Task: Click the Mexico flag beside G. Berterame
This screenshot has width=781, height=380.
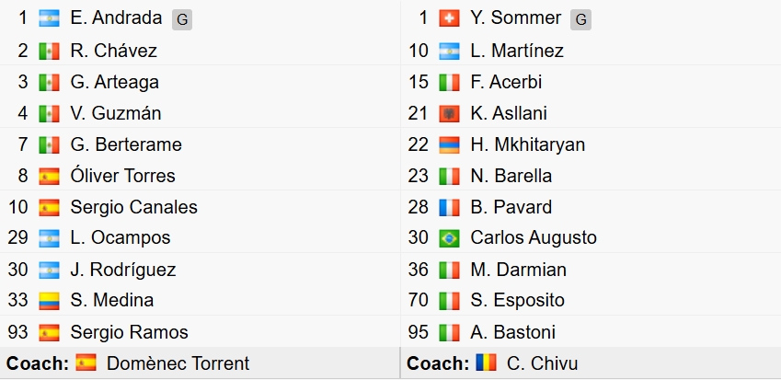Action: (49, 144)
